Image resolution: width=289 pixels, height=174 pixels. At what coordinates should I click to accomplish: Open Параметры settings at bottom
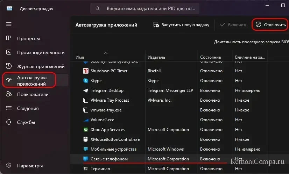(30, 166)
